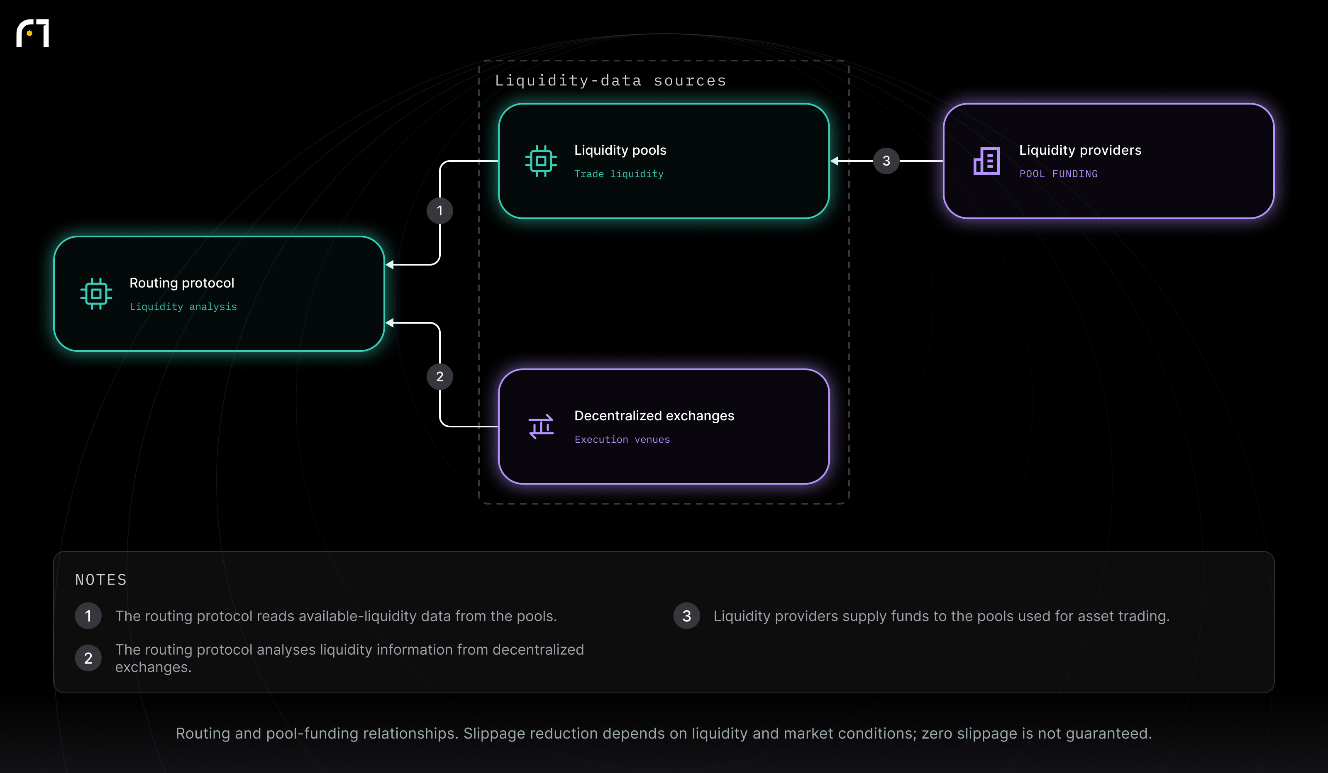Screen dimensions: 1328x773
Task: Click note text about analysing decentralized exchanges information
Action: click(x=349, y=658)
